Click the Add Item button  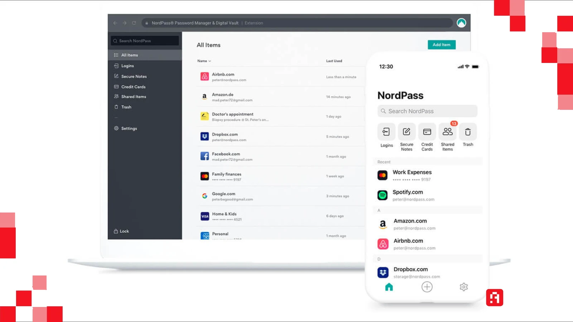pos(441,45)
